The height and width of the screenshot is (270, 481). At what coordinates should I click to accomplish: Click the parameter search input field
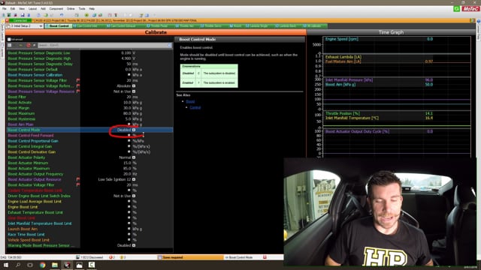[104, 45]
